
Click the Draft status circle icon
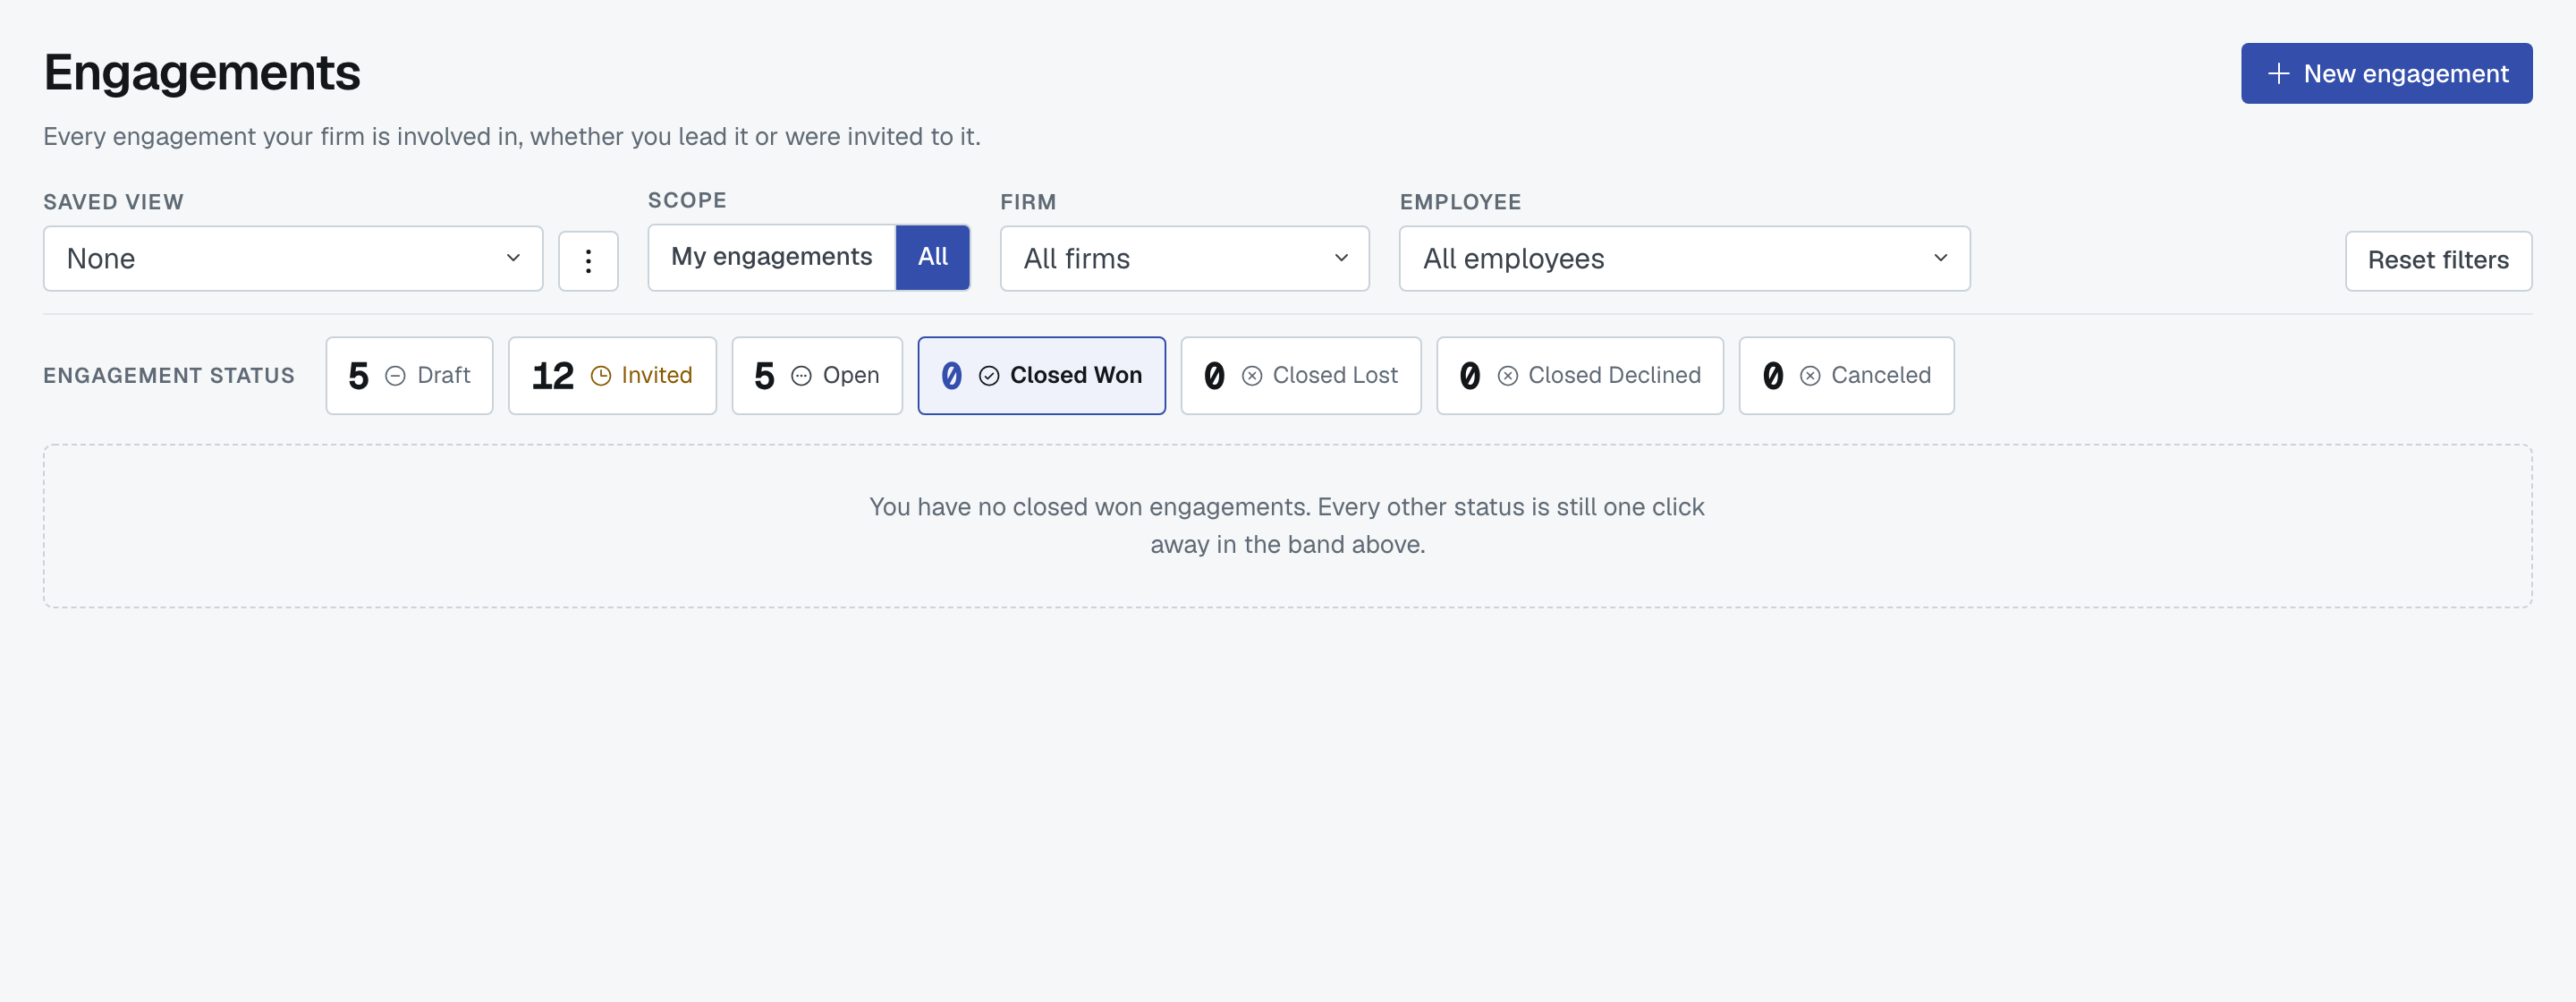tap(395, 376)
